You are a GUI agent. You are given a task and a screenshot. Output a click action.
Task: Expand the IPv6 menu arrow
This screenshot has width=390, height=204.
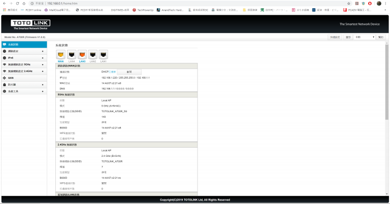(43, 58)
